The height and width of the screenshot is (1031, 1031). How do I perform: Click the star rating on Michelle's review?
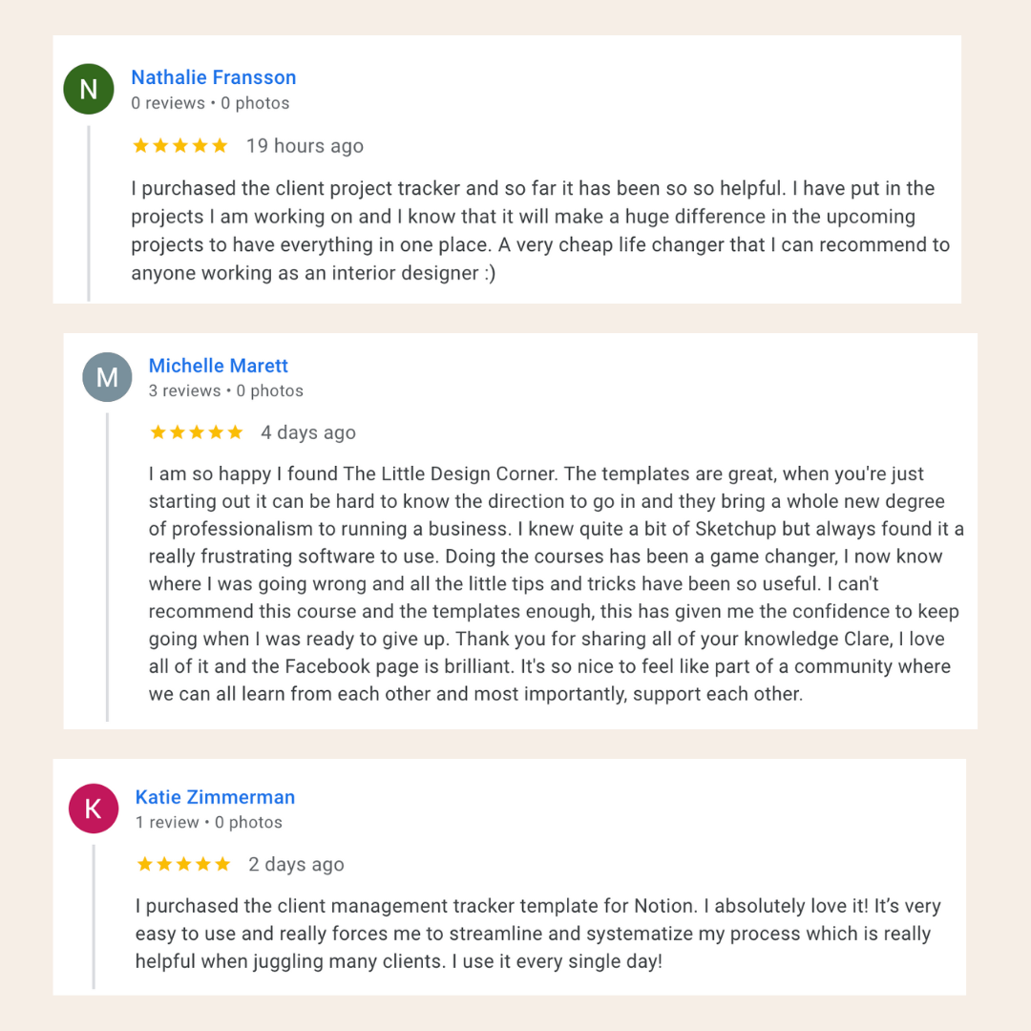[197, 432]
